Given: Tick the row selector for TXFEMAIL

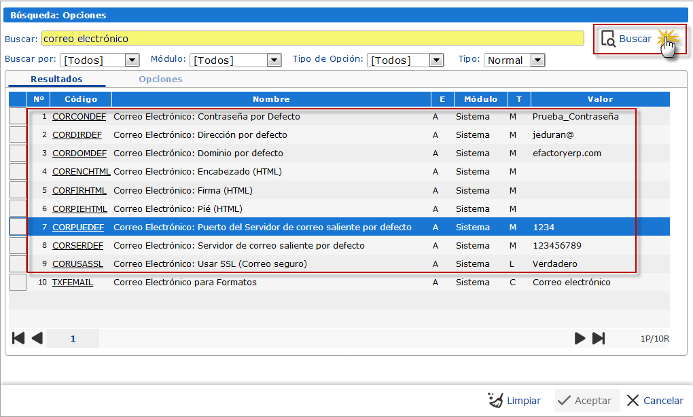Looking at the screenshot, I should pos(18,283).
